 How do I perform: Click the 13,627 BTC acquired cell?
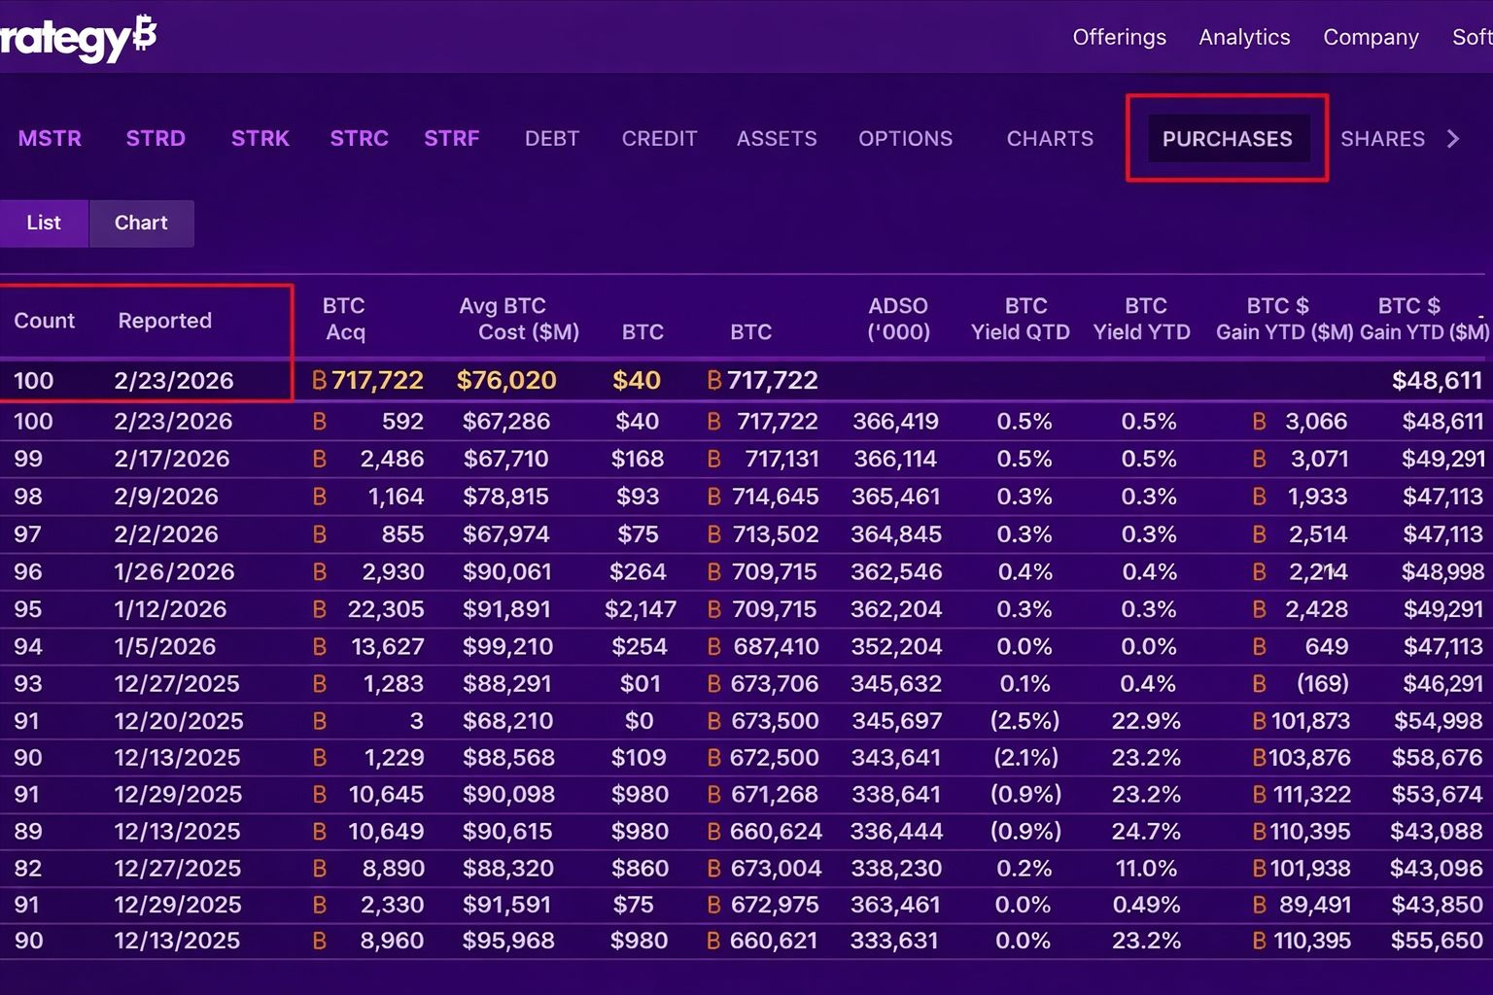[387, 646]
